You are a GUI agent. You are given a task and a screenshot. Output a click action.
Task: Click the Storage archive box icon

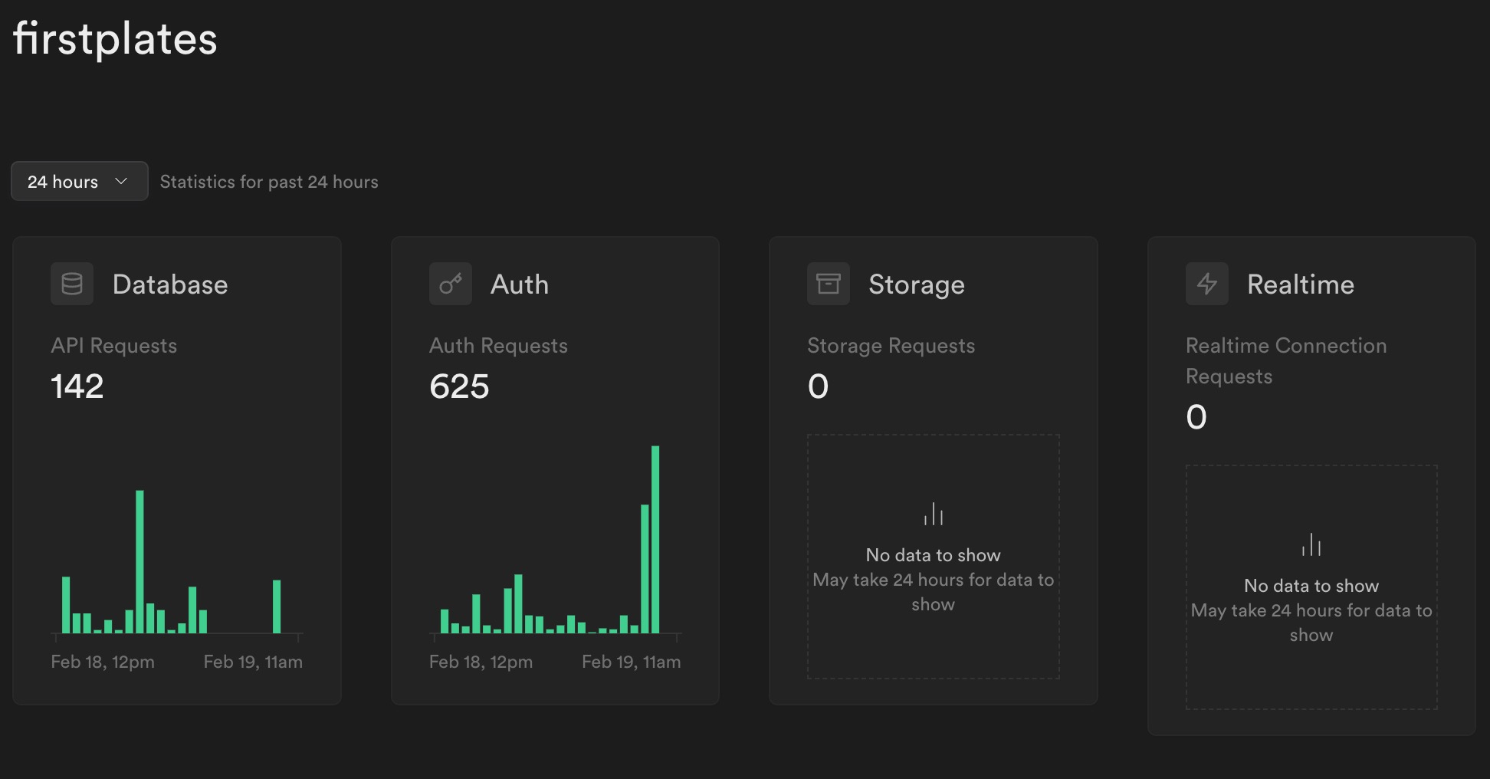[x=829, y=284]
